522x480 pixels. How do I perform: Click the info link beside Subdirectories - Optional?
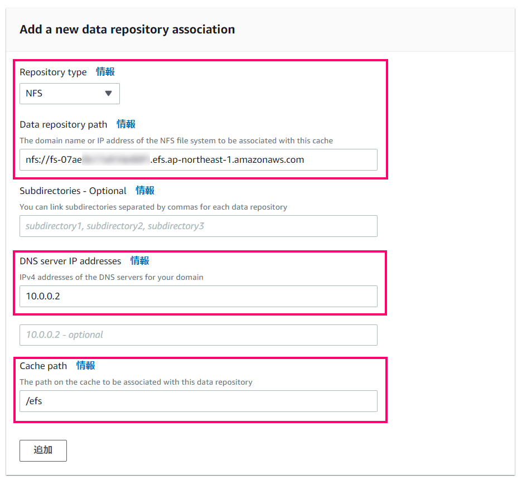(x=145, y=191)
